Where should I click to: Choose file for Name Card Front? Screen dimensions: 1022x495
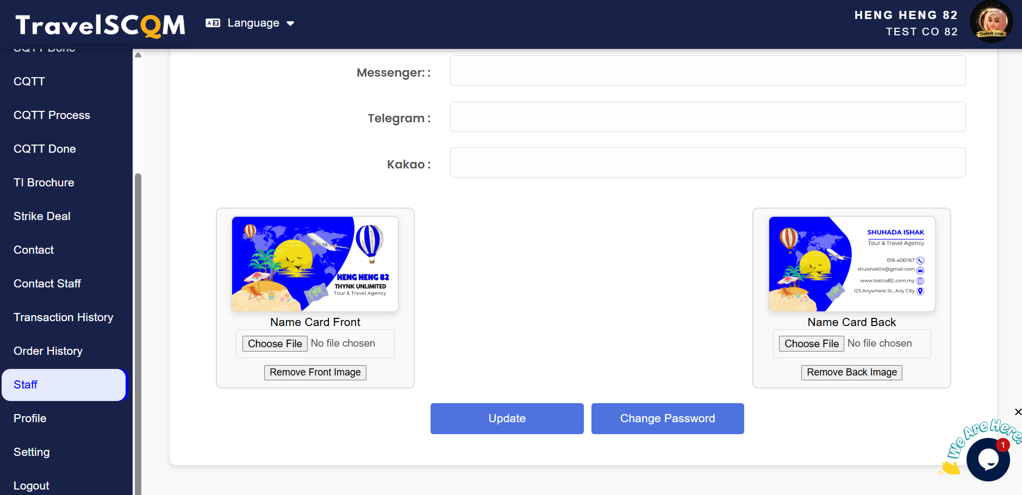(275, 343)
